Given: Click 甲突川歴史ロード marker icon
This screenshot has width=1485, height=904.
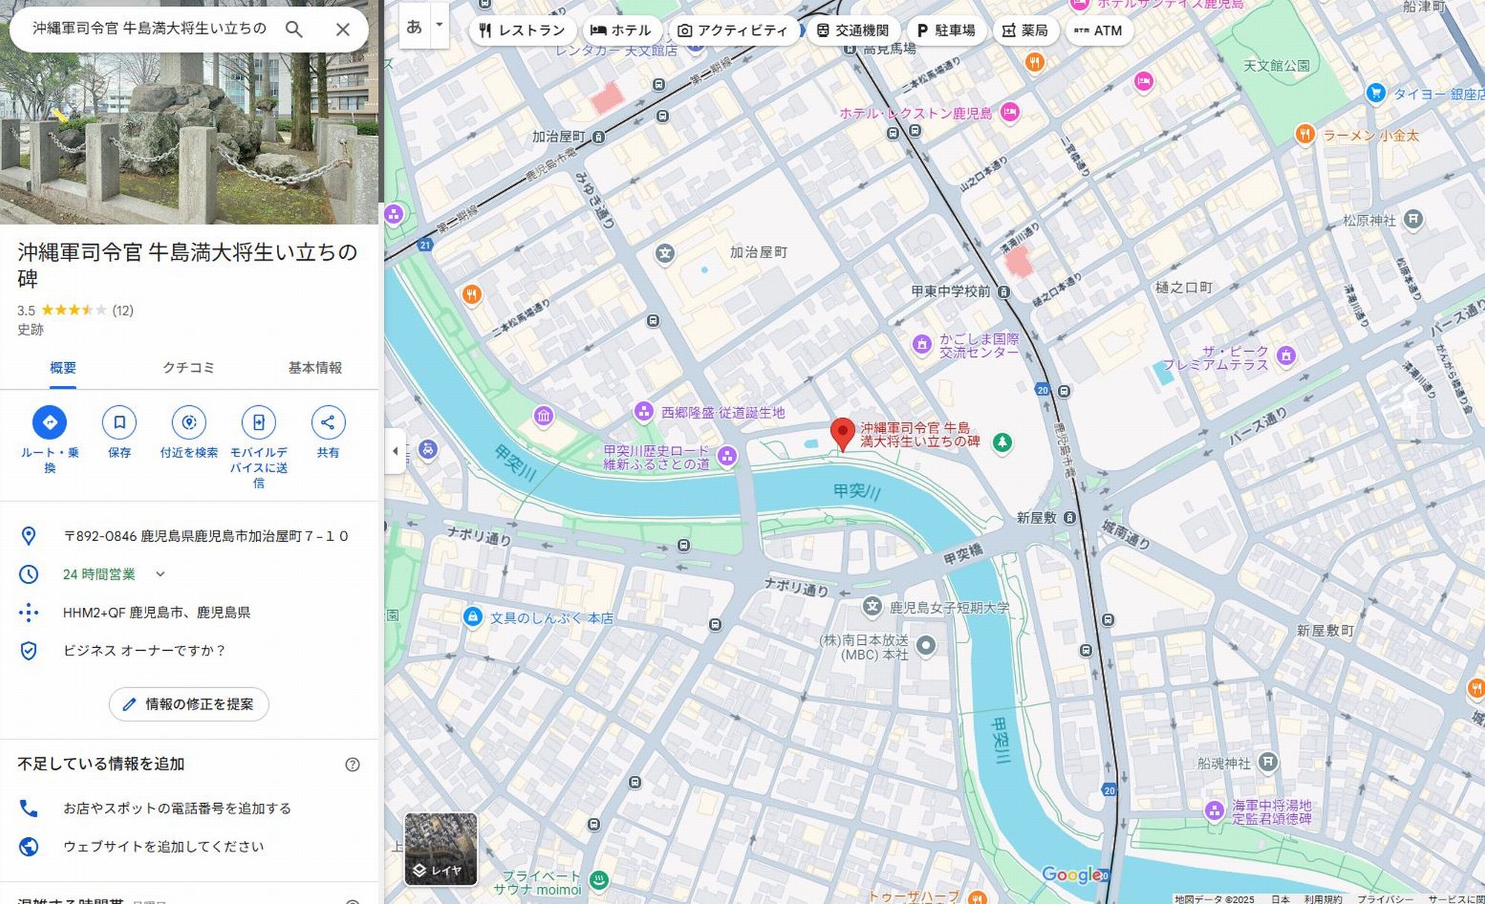Looking at the screenshot, I should click(x=727, y=456).
